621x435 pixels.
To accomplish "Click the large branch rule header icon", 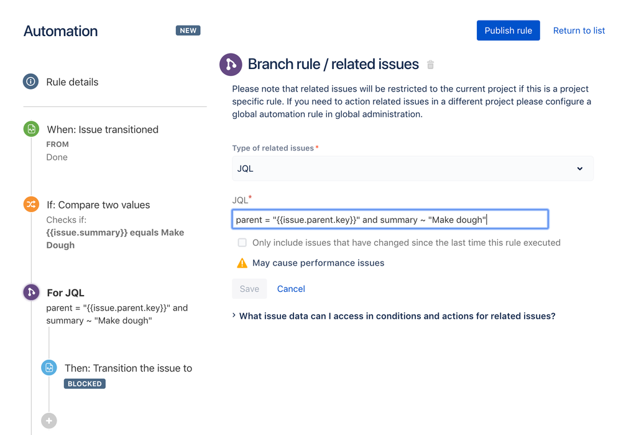I will (x=231, y=64).
